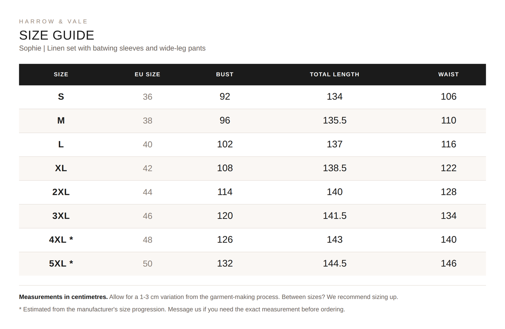Select the 2XL size row label
Viewport: 505px width, 329px height.
pos(61,192)
